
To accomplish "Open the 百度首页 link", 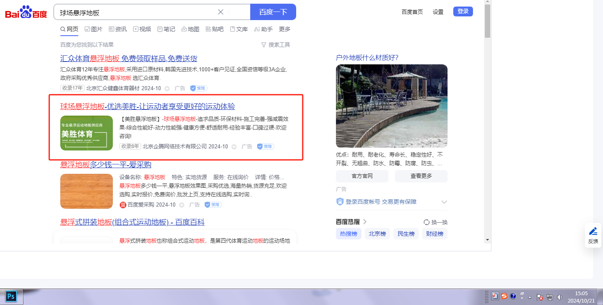I will pyautogui.click(x=412, y=12).
